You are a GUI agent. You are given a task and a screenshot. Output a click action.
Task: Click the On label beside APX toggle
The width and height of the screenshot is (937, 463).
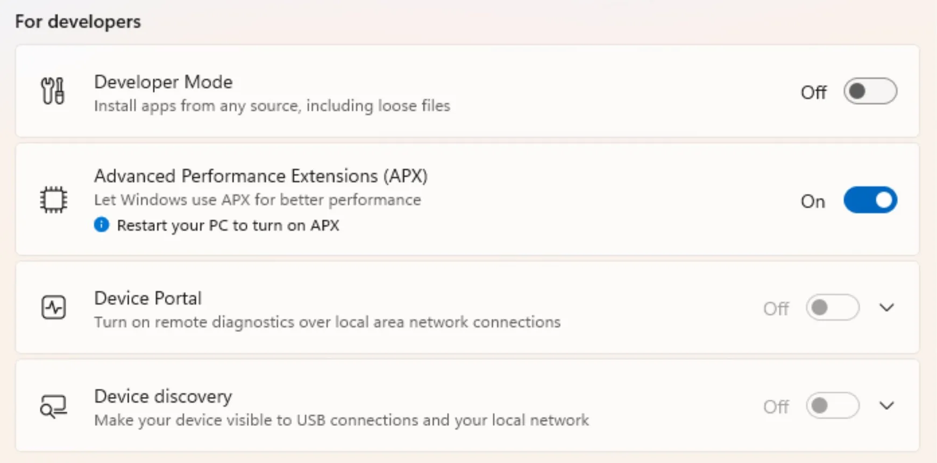(813, 201)
